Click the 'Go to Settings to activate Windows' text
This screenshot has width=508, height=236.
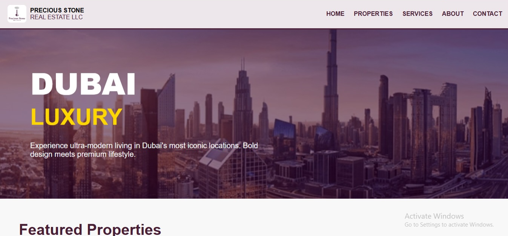(x=449, y=225)
